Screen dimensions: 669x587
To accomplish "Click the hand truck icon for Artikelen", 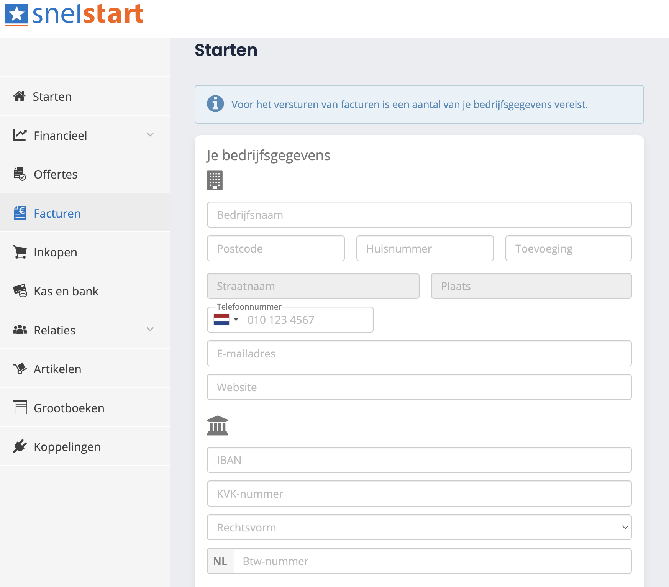I will 20,369.
